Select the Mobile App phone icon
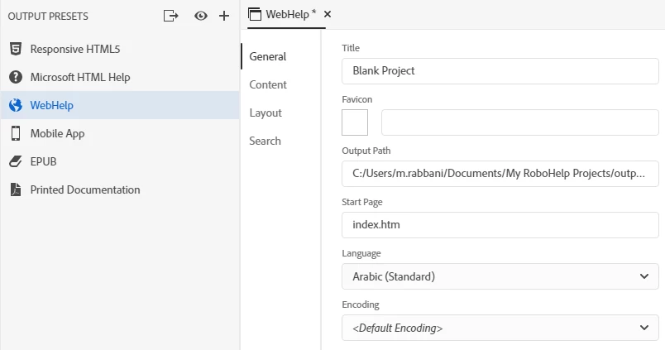The width and height of the screenshot is (665, 350). click(16, 133)
